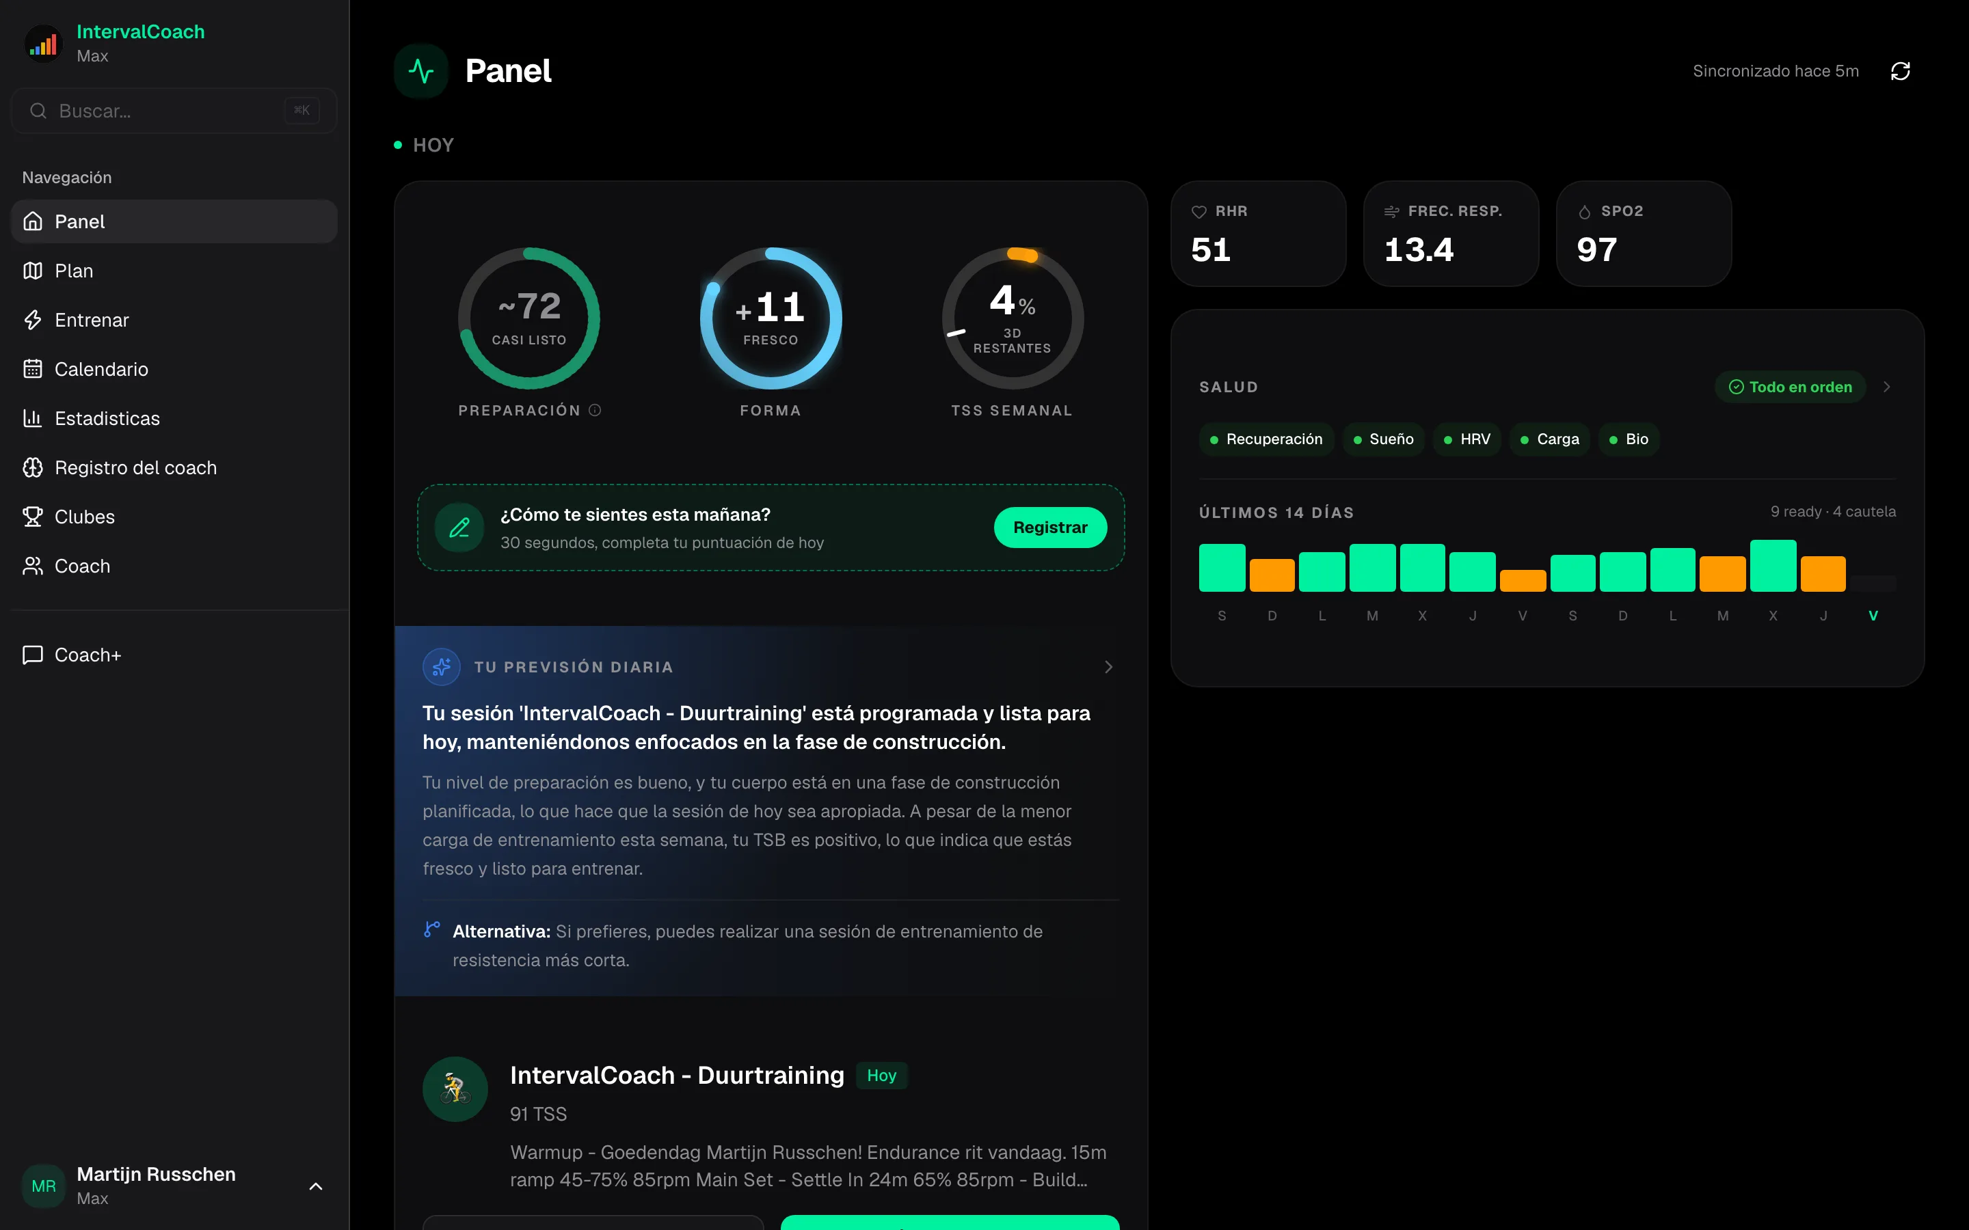Click the Forma +11 gauge
This screenshot has height=1230, width=1969.
point(771,318)
